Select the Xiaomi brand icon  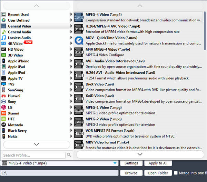(4, 113)
